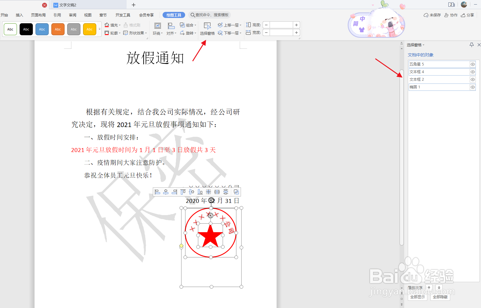Click the 未保存 cloud save status icon
Viewport: 481px width, 308px height.
[x=432, y=15]
